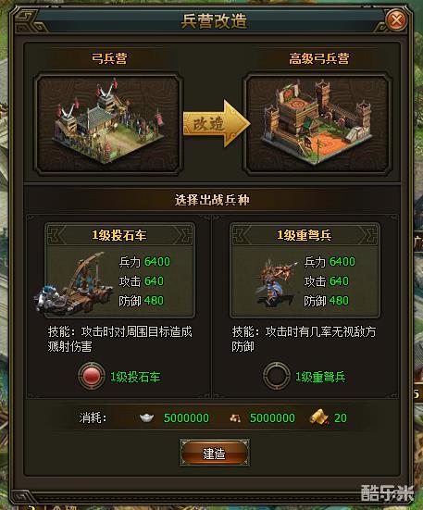Close the 兵营改造 dialog
The height and width of the screenshot is (510, 423).
(x=396, y=20)
